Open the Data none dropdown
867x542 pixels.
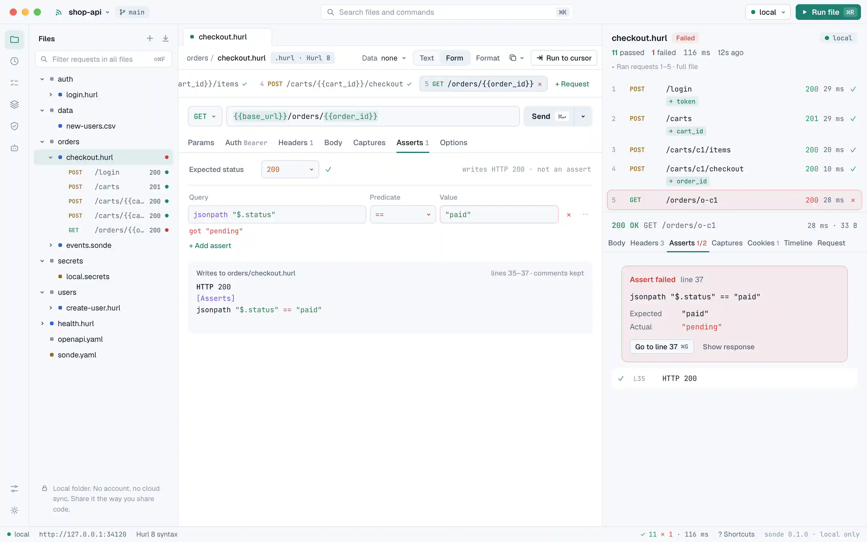coord(384,58)
